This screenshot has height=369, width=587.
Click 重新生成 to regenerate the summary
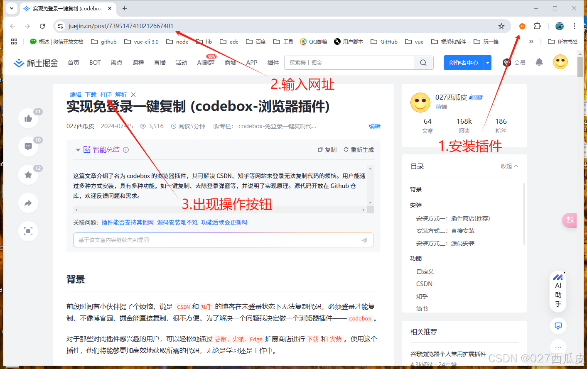point(358,149)
